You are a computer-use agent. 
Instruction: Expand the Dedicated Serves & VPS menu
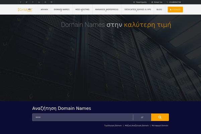pyautogui.click(x=138, y=9)
